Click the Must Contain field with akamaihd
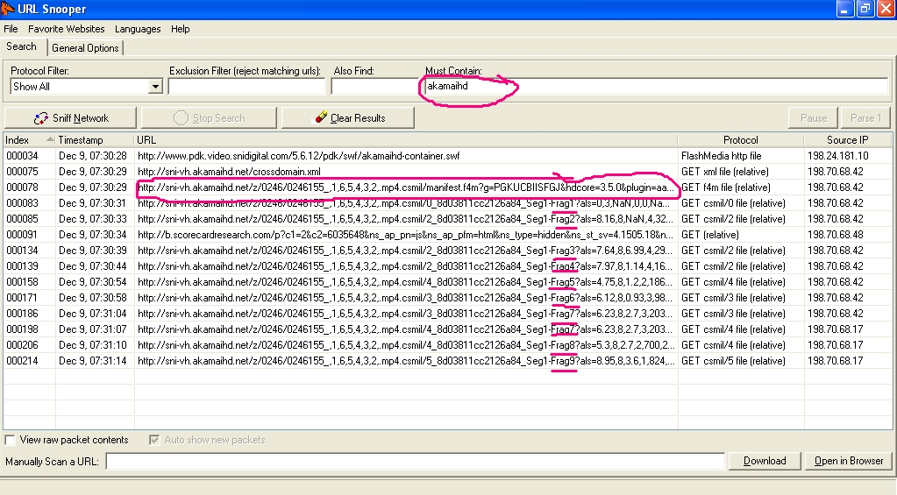This screenshot has height=495, width=897. [x=655, y=87]
